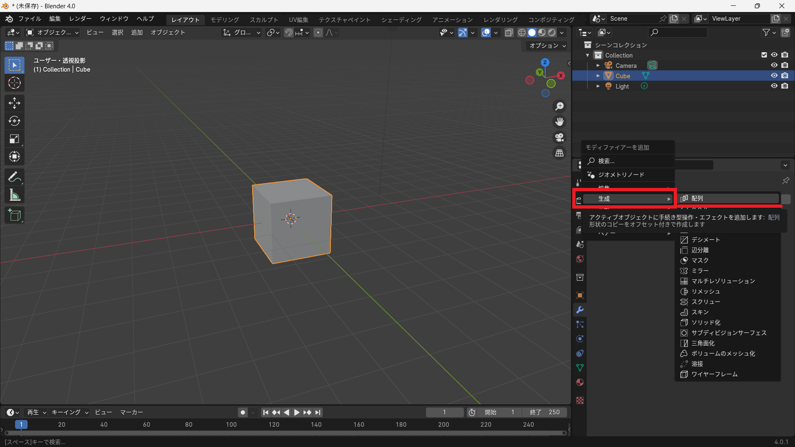Select the Rotate tool
This screenshot has height=447, width=795.
(x=14, y=121)
